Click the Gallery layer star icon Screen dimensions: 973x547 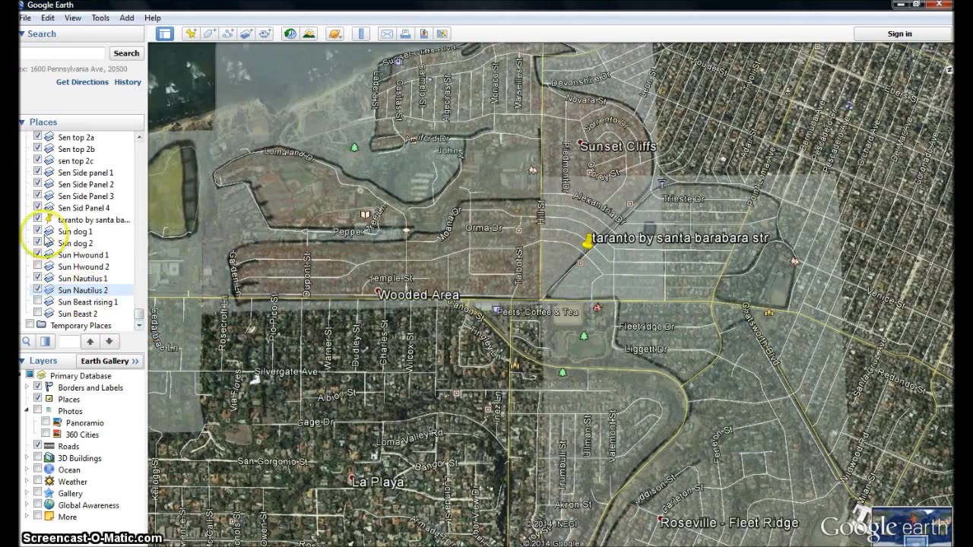[x=49, y=493]
